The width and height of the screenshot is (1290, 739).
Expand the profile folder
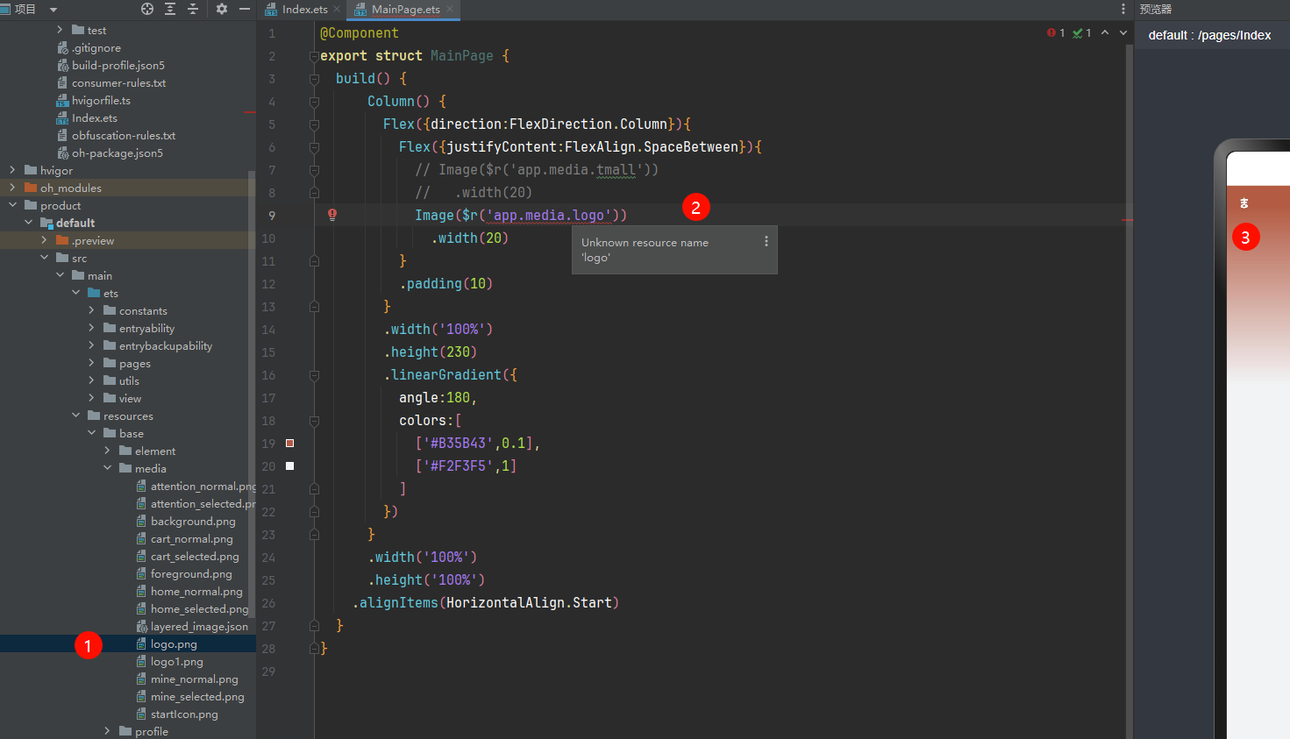coord(107,731)
